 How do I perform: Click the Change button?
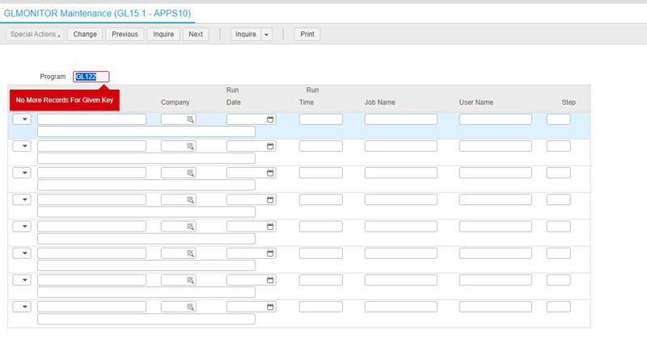85,34
